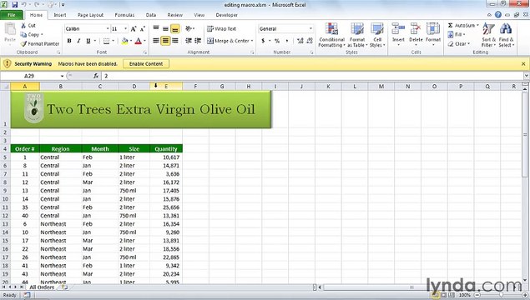
Task: Click the insert function fx icon
Action: [96, 76]
